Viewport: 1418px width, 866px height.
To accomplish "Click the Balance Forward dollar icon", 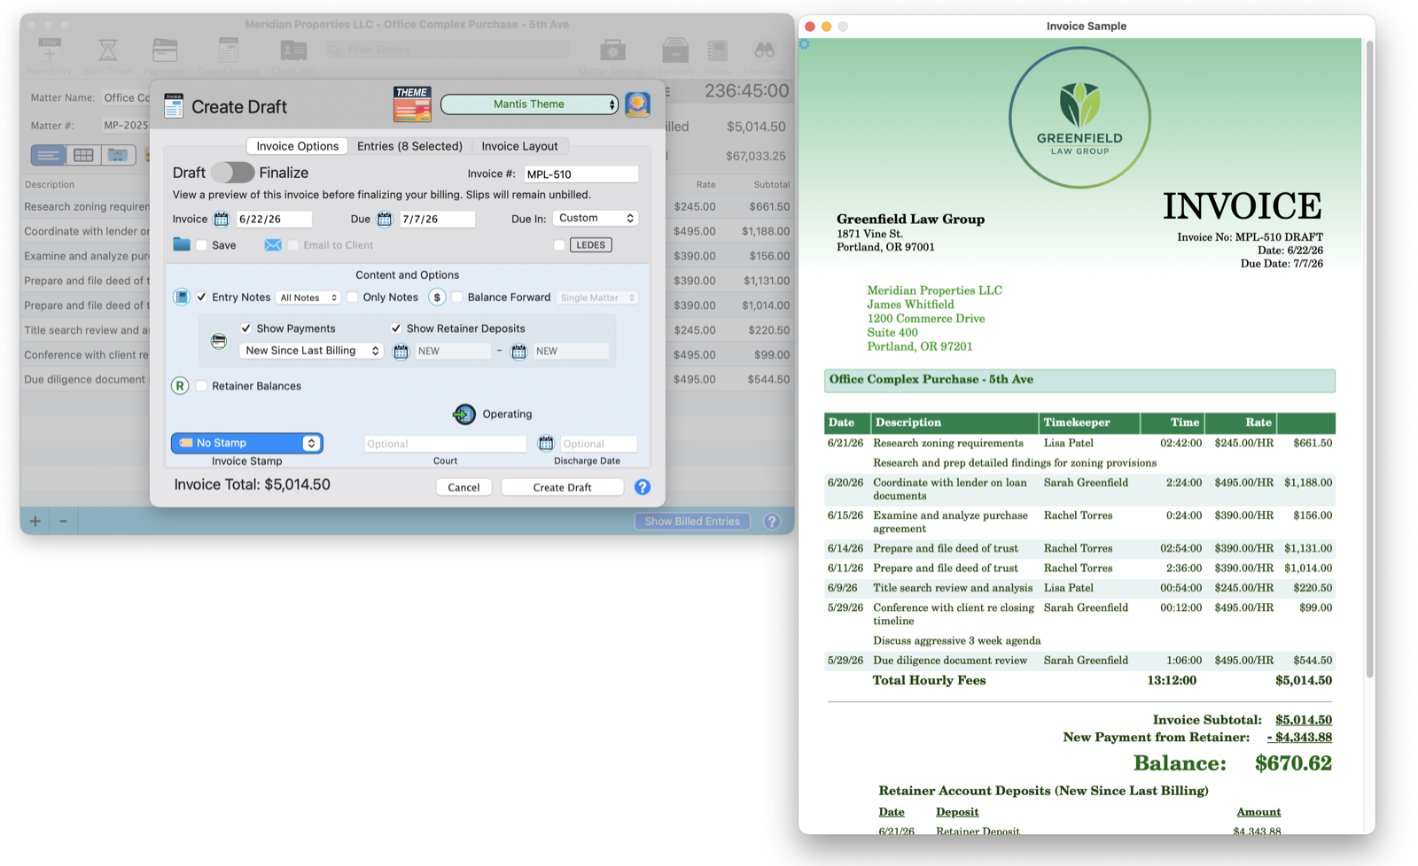I will pyautogui.click(x=437, y=298).
